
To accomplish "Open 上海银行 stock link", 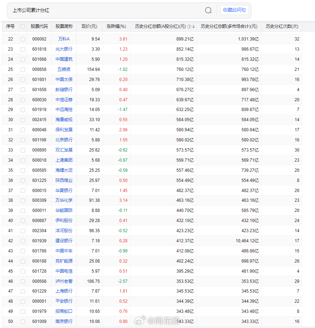I will click(x=64, y=291).
